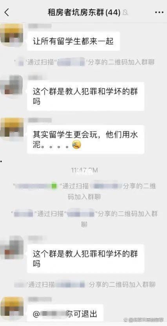Tap the muted bell icon beside group title
This screenshot has height=326, width=167.
[125, 13]
